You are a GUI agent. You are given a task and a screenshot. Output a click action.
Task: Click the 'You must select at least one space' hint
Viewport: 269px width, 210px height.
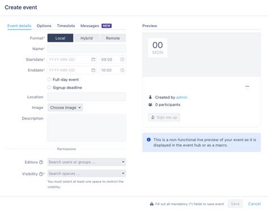(85, 184)
